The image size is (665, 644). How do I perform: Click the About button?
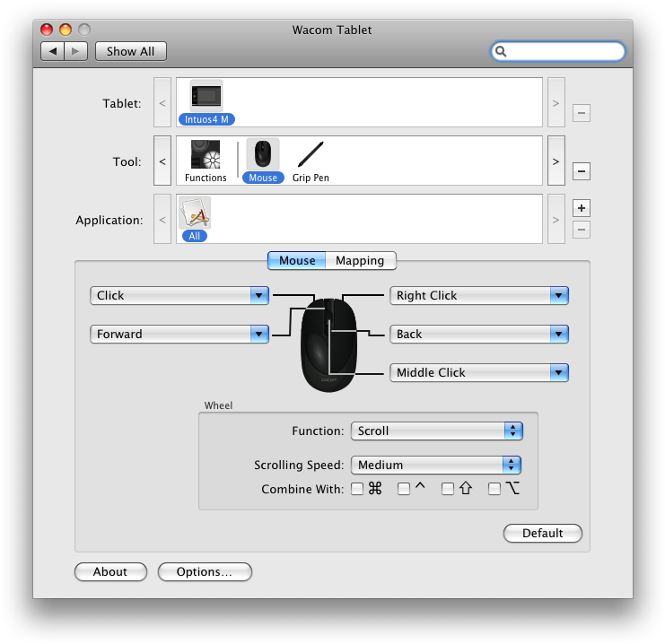(110, 571)
